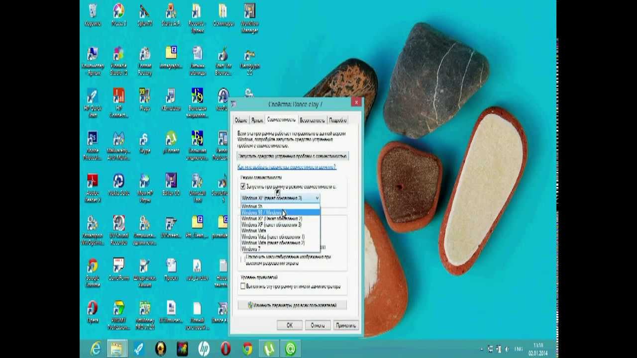Viewport: 637px width, 358px height.
Task: Select the Google Chrome desktop icon
Action: tap(93, 273)
